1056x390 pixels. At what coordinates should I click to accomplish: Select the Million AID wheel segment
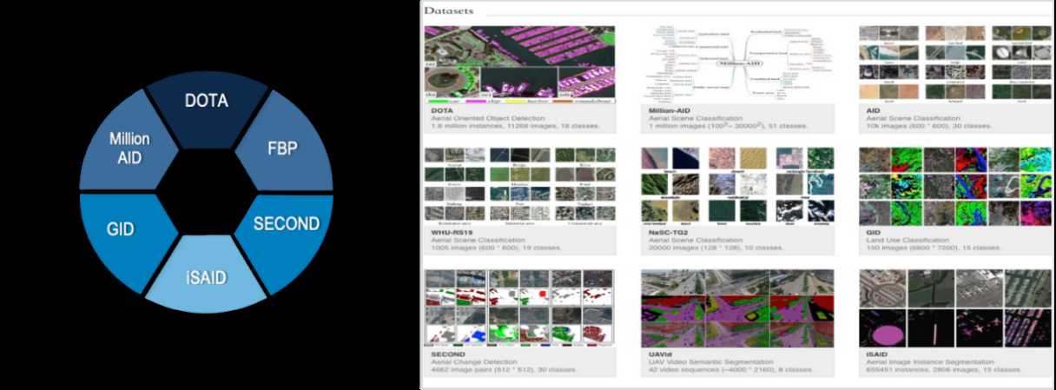(x=129, y=148)
